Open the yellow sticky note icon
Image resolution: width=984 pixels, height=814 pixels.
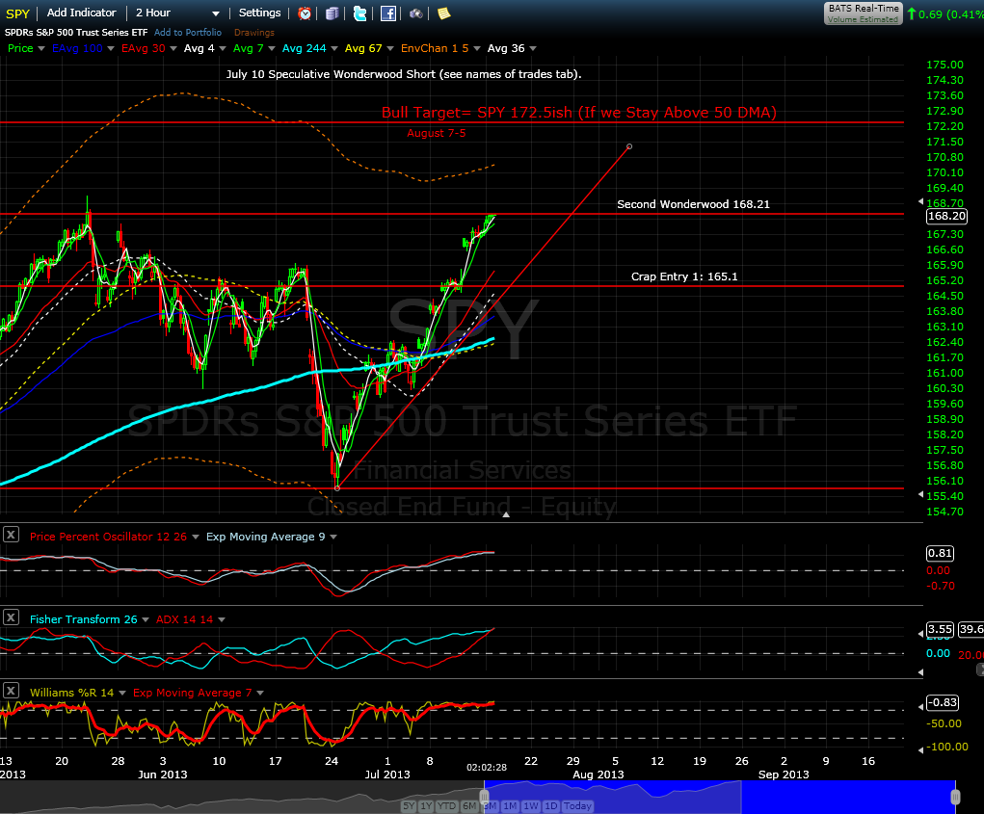(443, 13)
